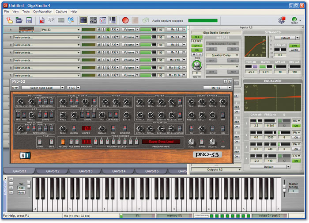Viewport: 309px width, 223px height.
Task: Click the new file toolbar icon
Action: click(9, 20)
